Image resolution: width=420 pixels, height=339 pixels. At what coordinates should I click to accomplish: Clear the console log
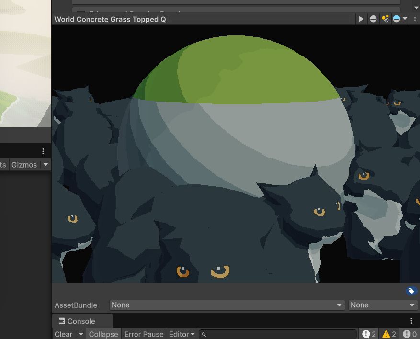coord(64,334)
